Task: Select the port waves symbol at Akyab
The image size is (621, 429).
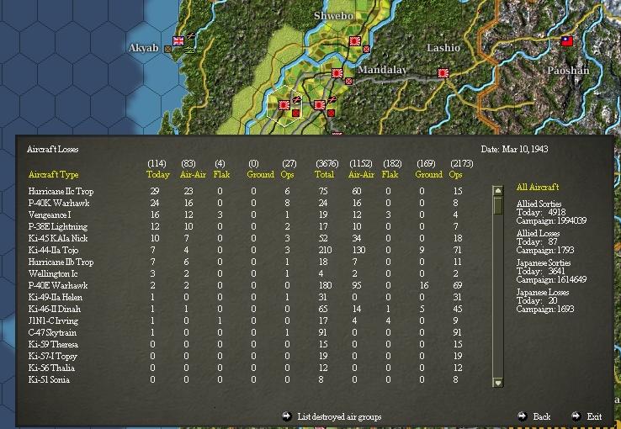Action: pos(190,50)
